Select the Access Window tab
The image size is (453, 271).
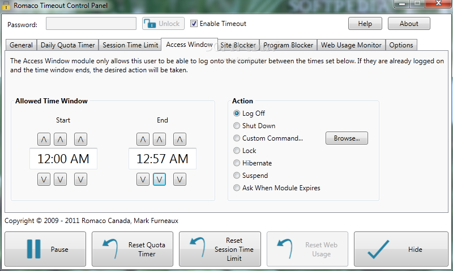tap(189, 45)
